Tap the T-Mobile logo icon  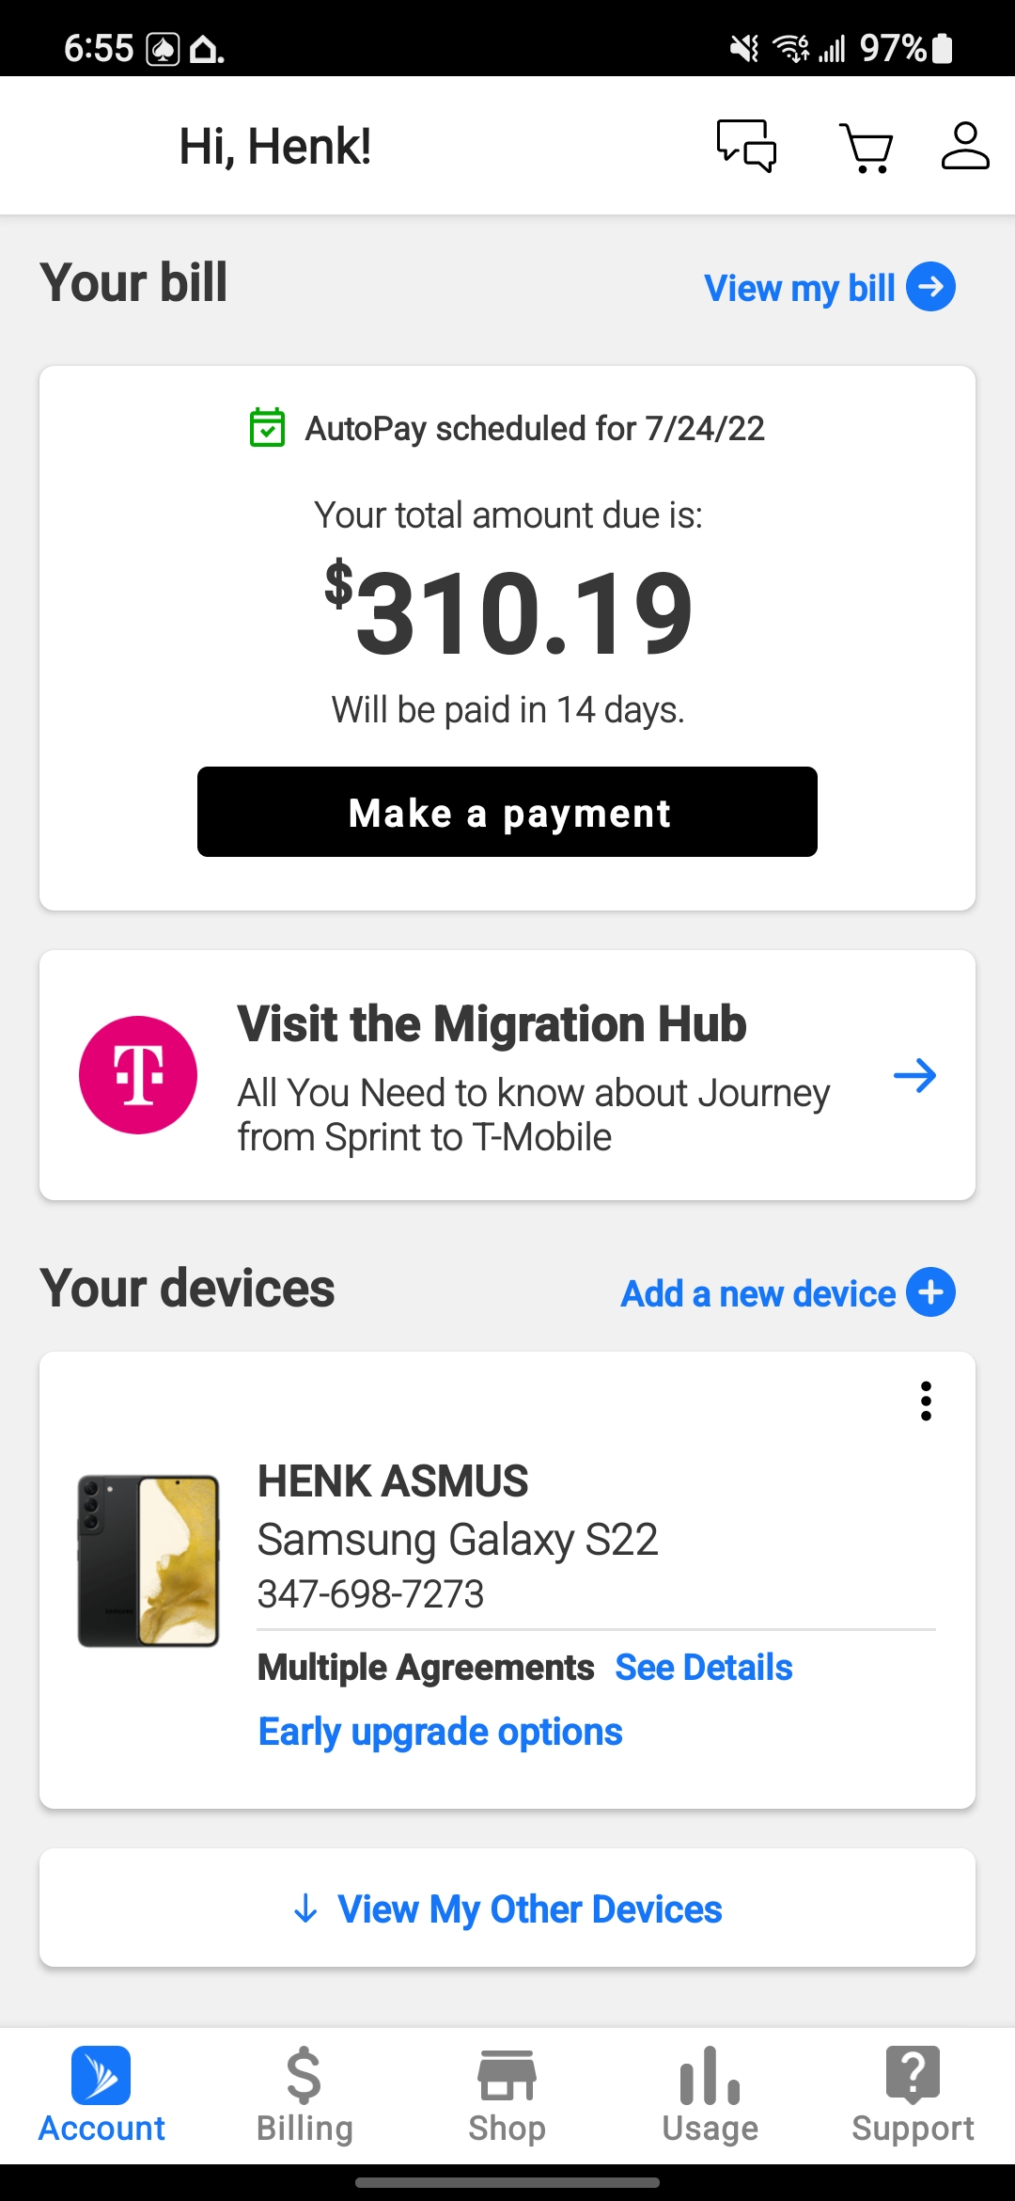(138, 1075)
